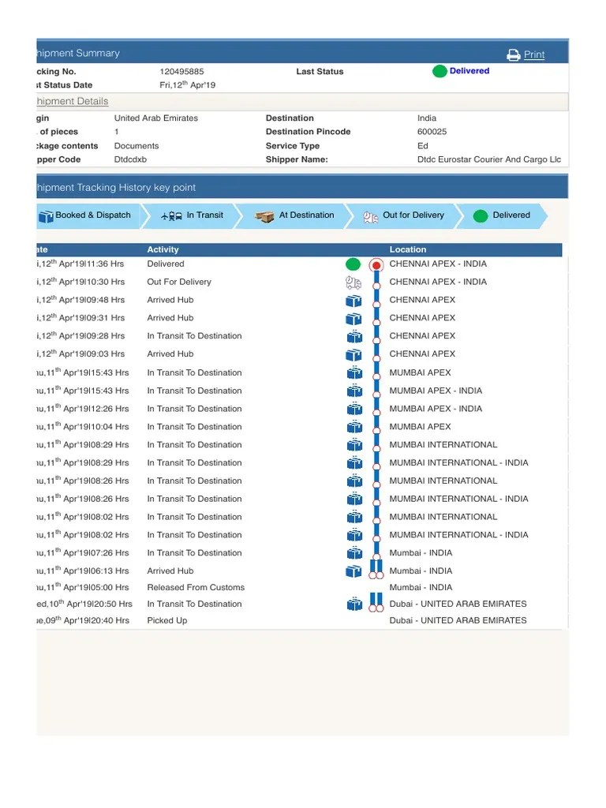Click the Activity column header
The width and height of the screenshot is (606, 808).
pyautogui.click(x=163, y=249)
